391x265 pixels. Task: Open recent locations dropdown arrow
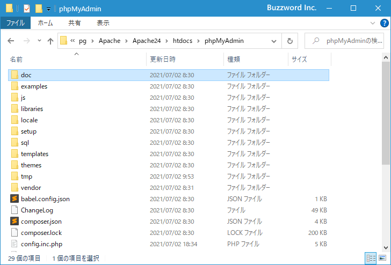[39, 41]
